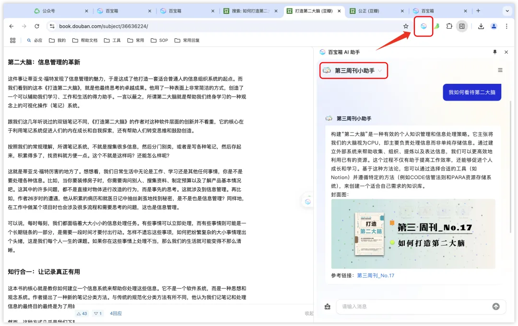
Task: Click the clear-chat broom icon beside input
Action: 328,306
